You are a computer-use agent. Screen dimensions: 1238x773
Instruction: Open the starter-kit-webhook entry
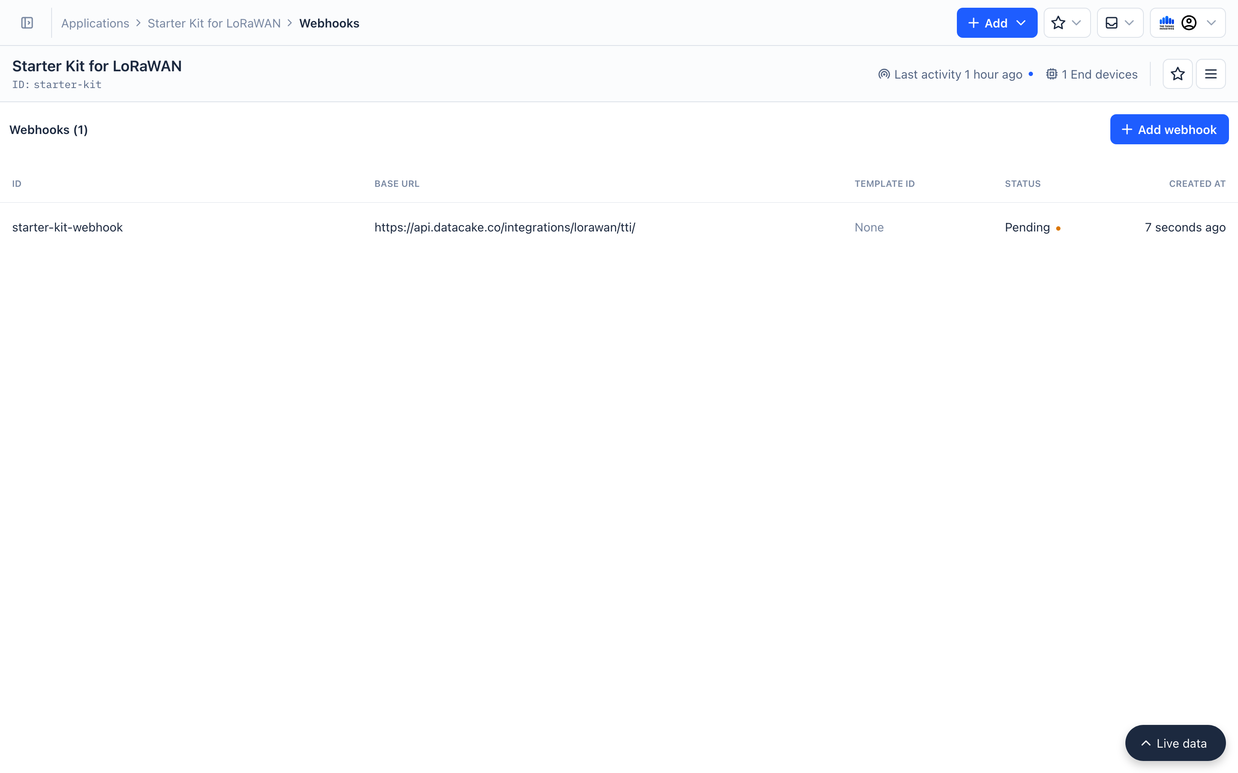[x=67, y=227]
